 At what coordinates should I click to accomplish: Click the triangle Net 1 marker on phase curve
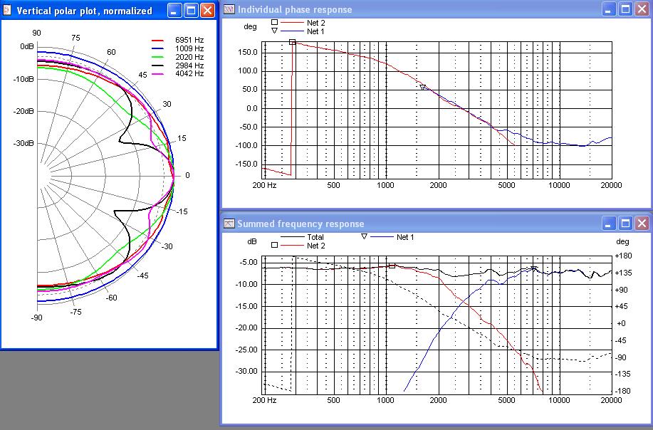pyautogui.click(x=423, y=88)
